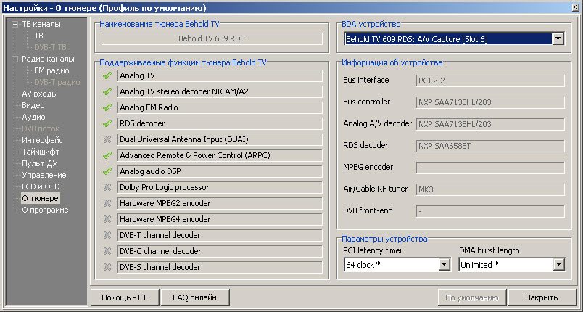Click checkmark icon beside RDS decoder
583x312 pixels.
pyautogui.click(x=107, y=123)
